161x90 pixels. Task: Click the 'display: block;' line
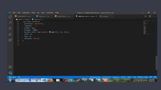(x=32, y=38)
